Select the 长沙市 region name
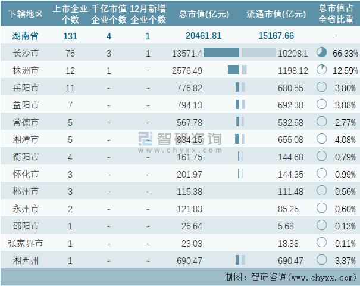Screen dimensions: 360x286 (x=26, y=53)
